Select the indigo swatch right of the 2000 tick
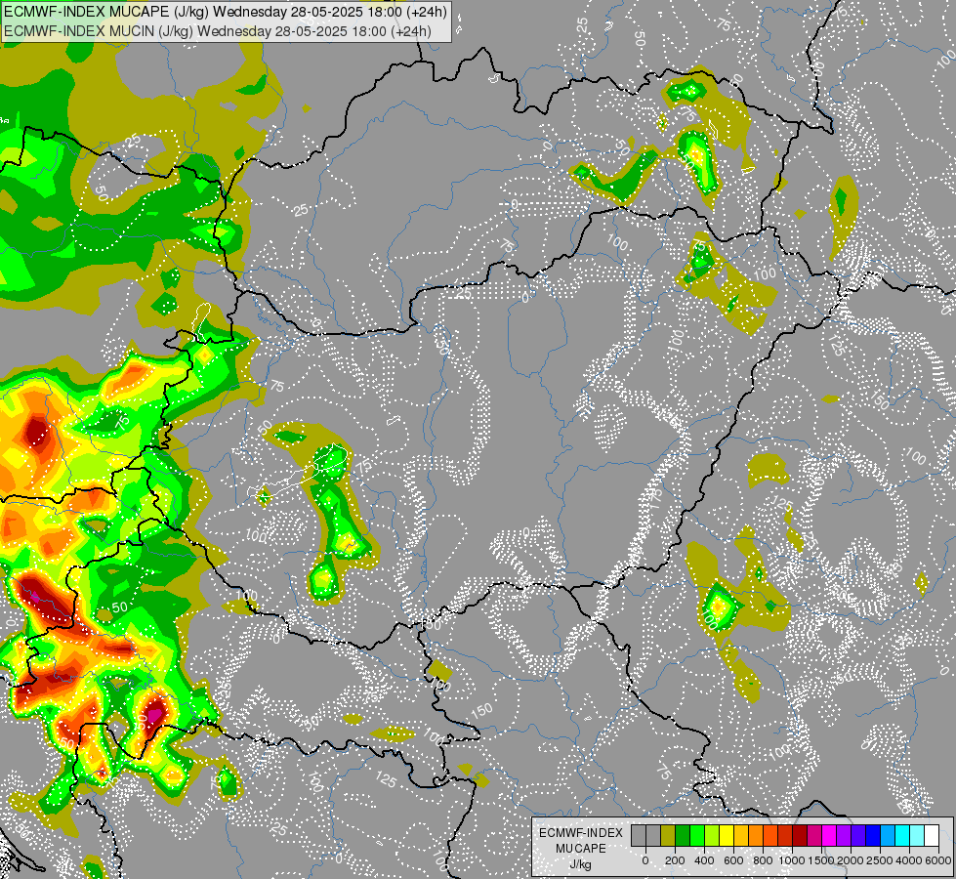This screenshot has height=879, width=956. click(x=859, y=835)
